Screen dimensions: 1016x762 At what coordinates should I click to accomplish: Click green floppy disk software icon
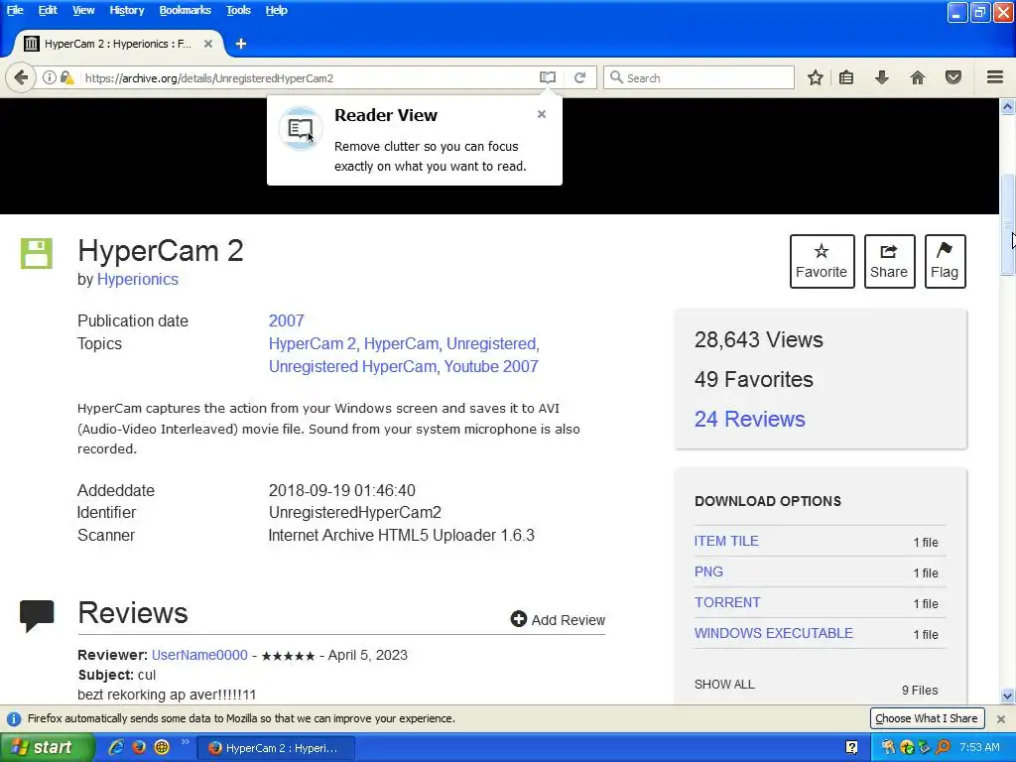click(37, 253)
